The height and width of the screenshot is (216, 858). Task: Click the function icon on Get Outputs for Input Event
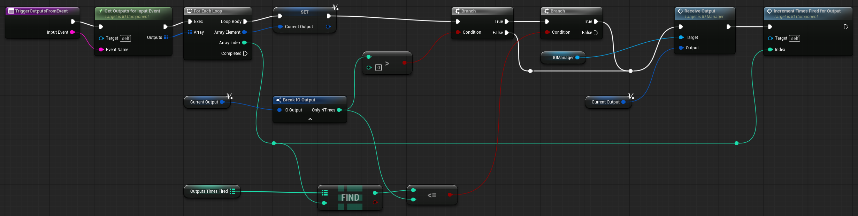tap(100, 11)
